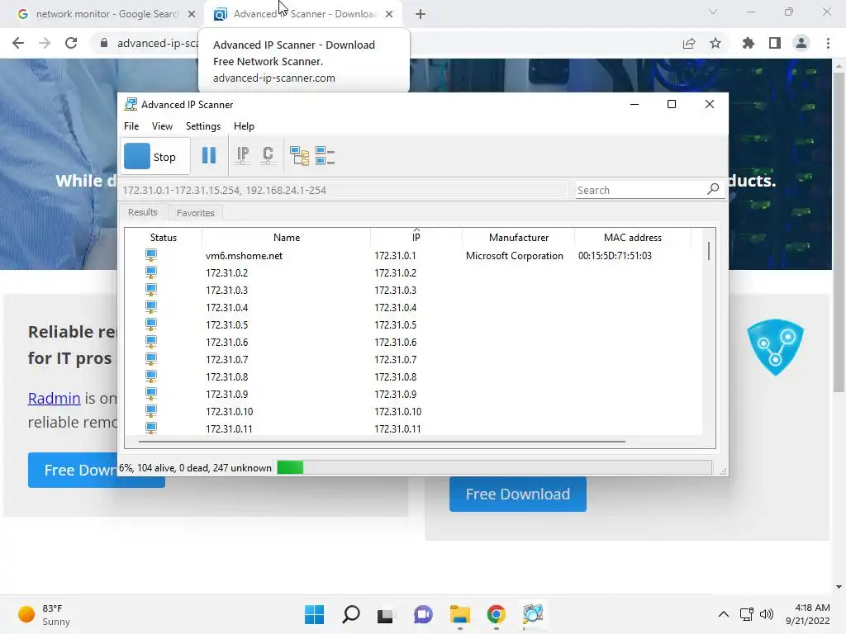846x634 pixels.
Task: Open the Chrome profile avatar
Action: [x=801, y=43]
